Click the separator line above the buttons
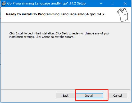 (x=65, y=89)
